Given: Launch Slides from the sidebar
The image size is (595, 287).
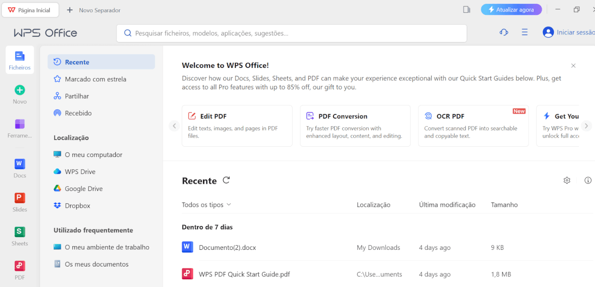Looking at the screenshot, I should [x=20, y=202].
